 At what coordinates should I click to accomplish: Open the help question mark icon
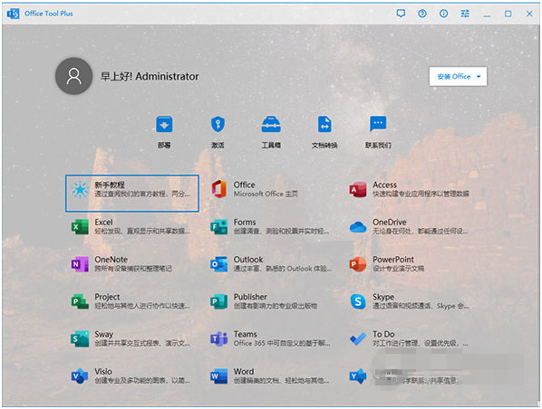pos(422,14)
